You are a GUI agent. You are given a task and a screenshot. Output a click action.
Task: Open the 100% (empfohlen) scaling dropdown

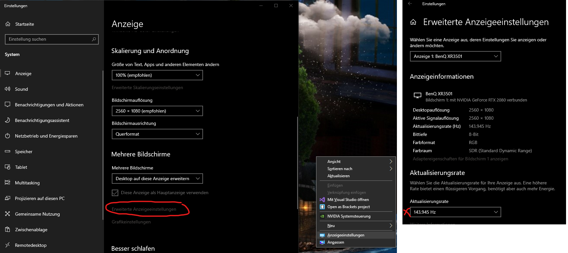pos(157,75)
